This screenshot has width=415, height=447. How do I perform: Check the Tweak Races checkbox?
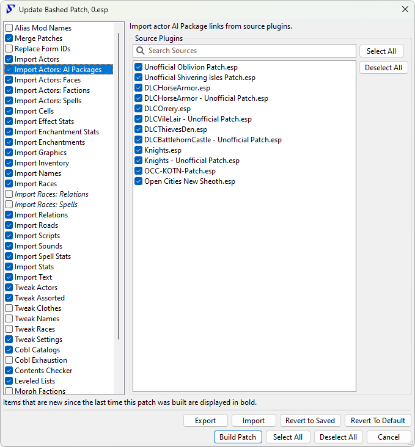[x=9, y=329]
